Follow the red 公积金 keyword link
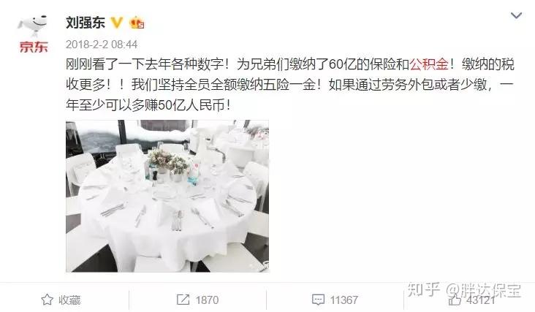The height and width of the screenshot is (312, 535). click(429, 64)
